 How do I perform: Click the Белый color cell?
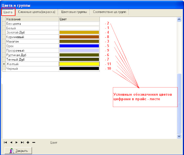[79, 28]
